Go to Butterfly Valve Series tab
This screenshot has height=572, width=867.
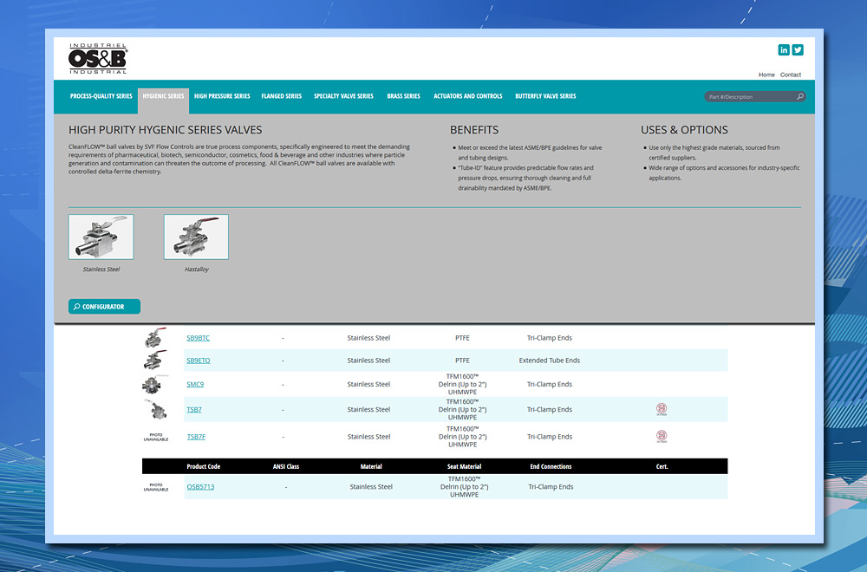[x=545, y=96]
